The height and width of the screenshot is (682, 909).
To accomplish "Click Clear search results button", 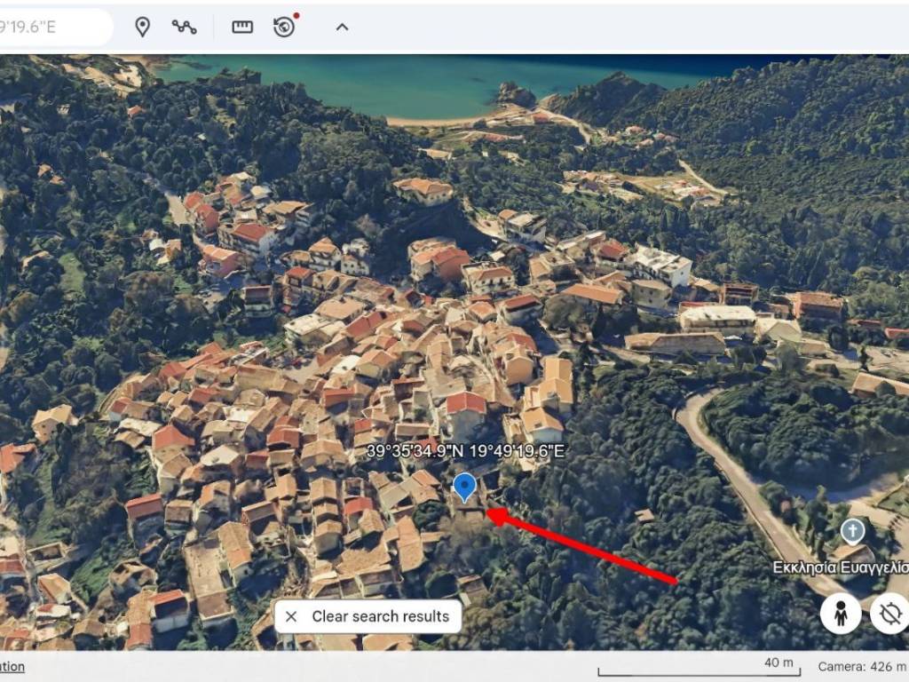I will 380,616.
